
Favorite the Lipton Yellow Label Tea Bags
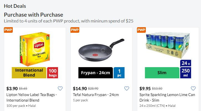click(60, 89)
